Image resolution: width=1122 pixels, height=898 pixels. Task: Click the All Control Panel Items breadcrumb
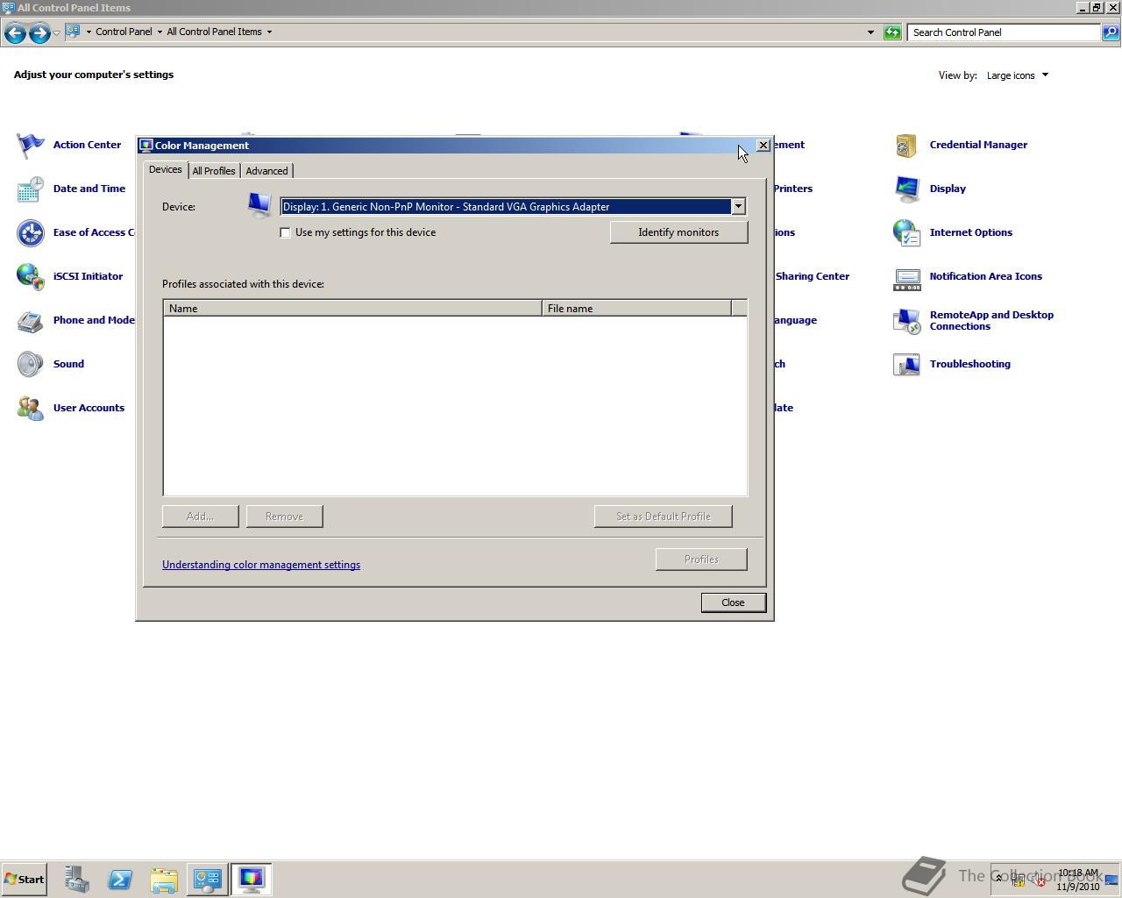click(x=214, y=32)
